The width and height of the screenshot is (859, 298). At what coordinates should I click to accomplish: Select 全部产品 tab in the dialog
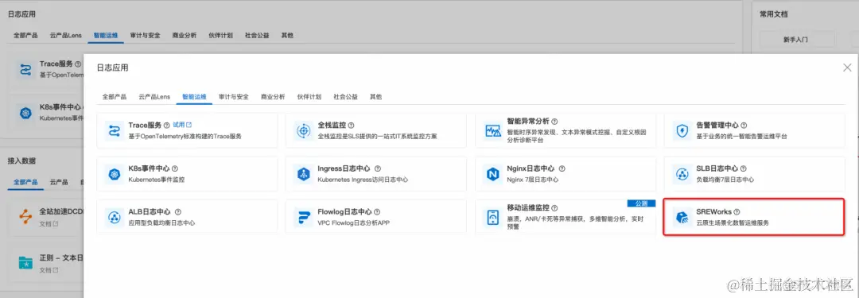point(114,97)
